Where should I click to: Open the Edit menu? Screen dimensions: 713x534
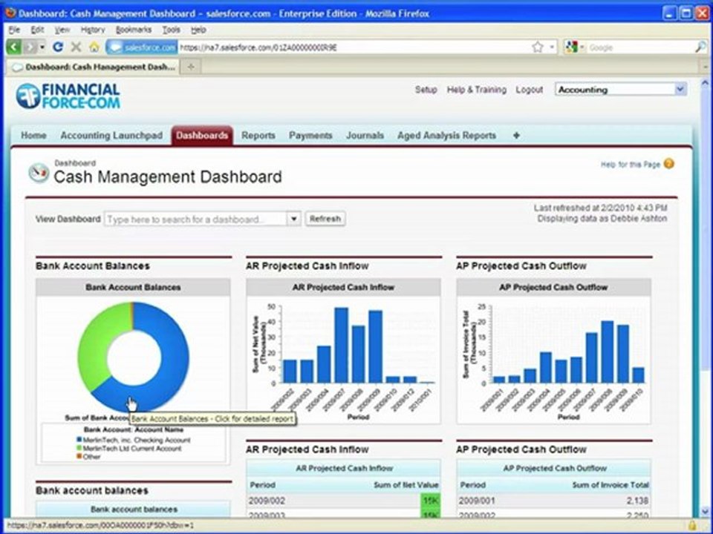pos(37,30)
